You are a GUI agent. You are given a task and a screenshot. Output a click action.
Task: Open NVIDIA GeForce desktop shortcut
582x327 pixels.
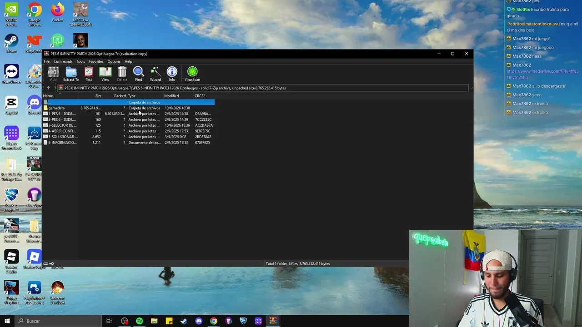[11, 15]
